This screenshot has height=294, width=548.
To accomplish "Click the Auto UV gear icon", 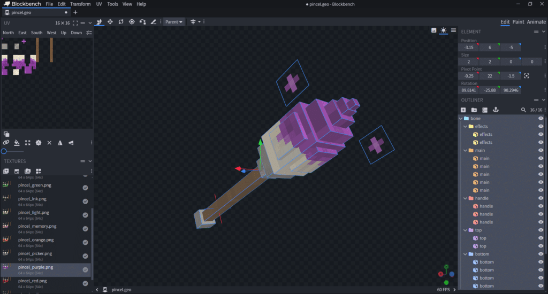I will [x=39, y=143].
